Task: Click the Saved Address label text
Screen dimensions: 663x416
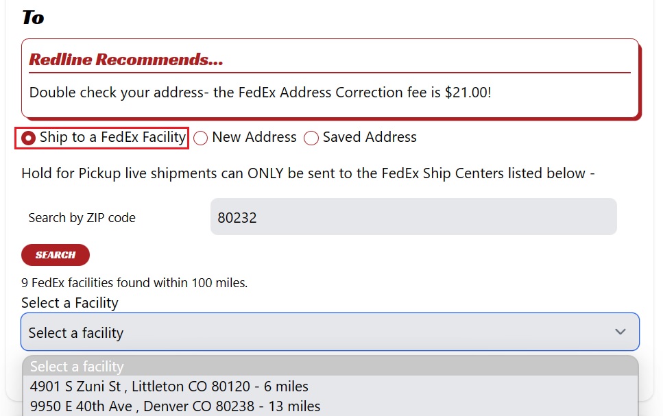Action: [x=370, y=137]
